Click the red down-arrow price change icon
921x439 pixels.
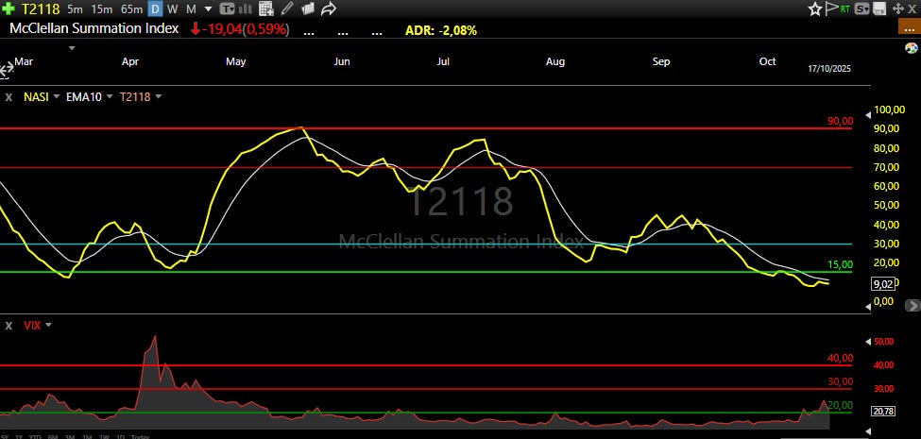195,28
